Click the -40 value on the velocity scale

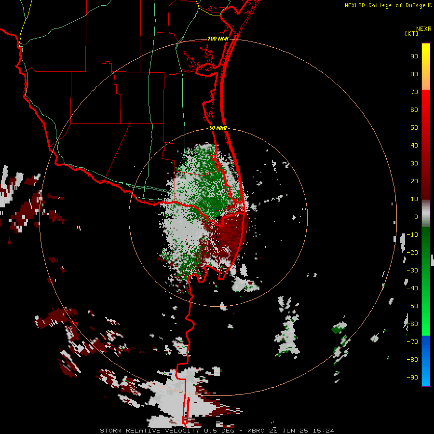click(x=412, y=288)
